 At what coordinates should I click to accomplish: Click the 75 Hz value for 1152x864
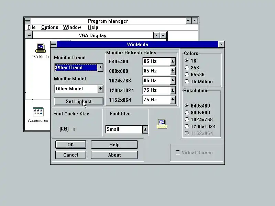[156, 100]
